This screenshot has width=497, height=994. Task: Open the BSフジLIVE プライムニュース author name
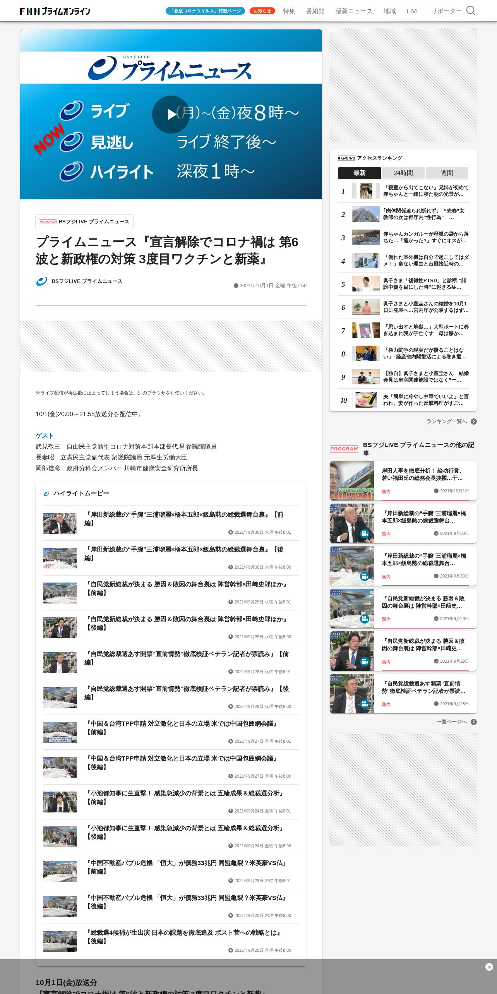(87, 281)
